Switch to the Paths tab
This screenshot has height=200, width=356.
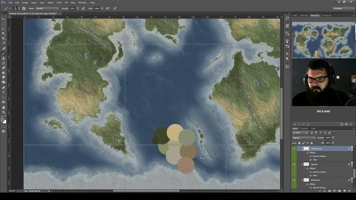(313, 128)
